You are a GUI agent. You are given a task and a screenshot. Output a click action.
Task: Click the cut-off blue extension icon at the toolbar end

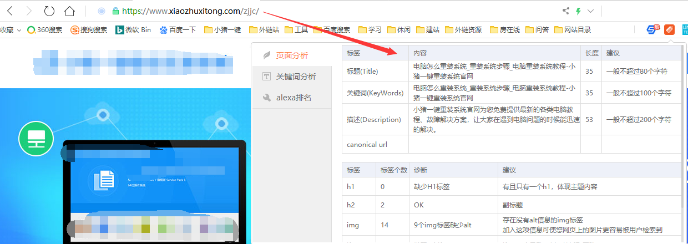pos(685,29)
